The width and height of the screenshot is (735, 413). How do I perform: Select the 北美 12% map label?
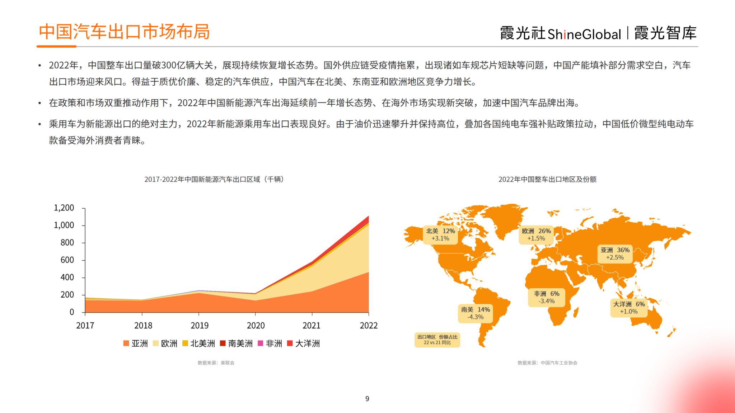[440, 234]
